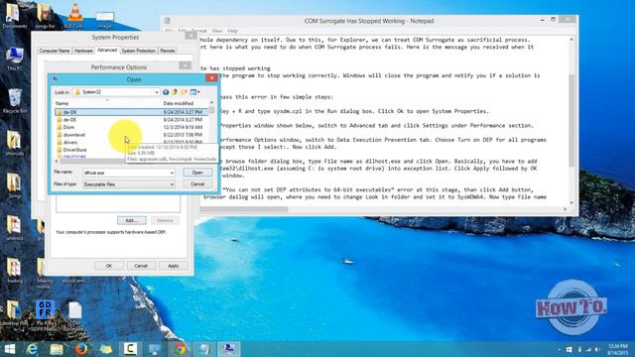Switch to Computer Name tab in System Properties
This screenshot has width=635, height=357.
click(55, 51)
